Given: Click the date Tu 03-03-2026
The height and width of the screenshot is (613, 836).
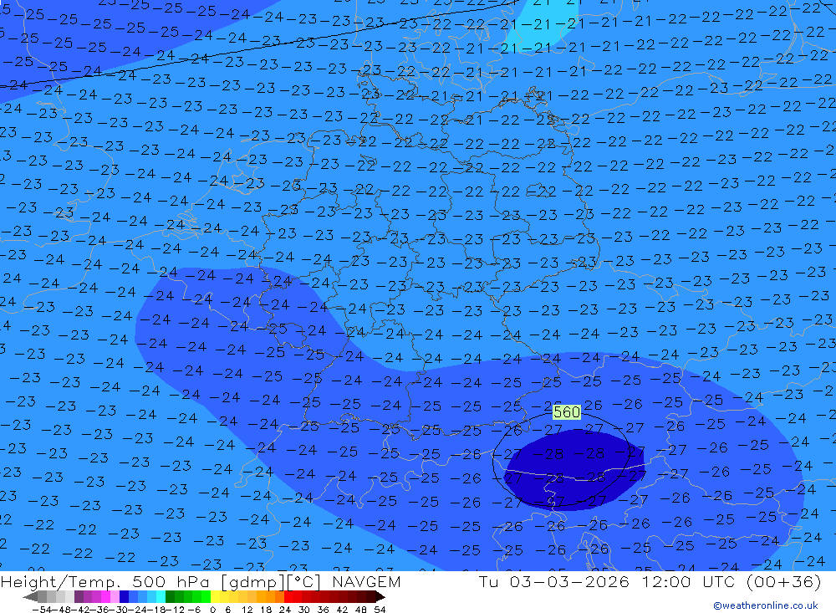Looking at the screenshot, I should (x=554, y=581).
